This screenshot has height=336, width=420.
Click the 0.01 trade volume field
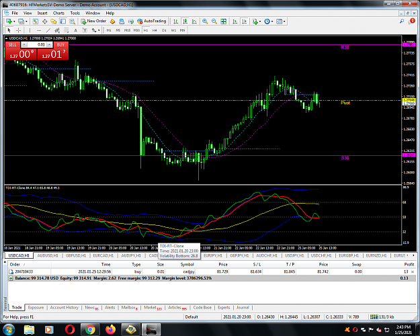pyautogui.click(x=37, y=45)
